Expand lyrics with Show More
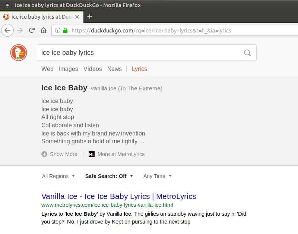298x234 pixels. 60,154
